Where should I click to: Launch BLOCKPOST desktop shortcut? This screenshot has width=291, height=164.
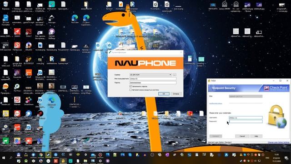(29, 60)
